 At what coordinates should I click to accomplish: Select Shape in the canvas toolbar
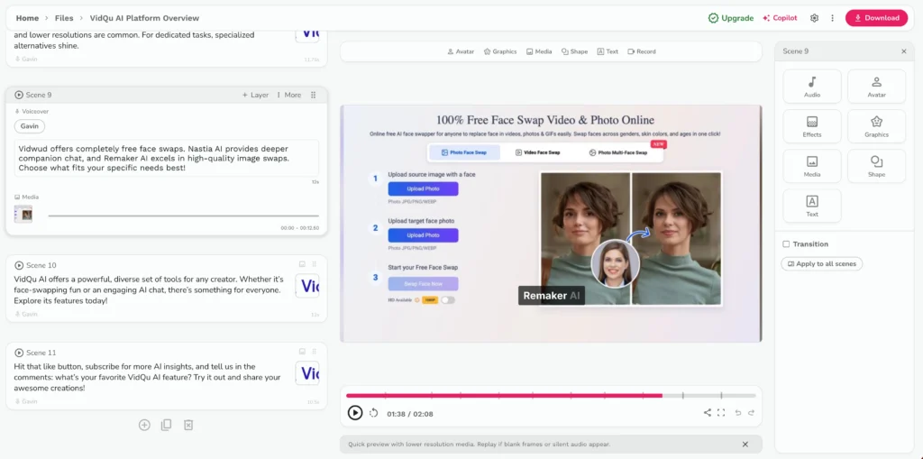[574, 51]
